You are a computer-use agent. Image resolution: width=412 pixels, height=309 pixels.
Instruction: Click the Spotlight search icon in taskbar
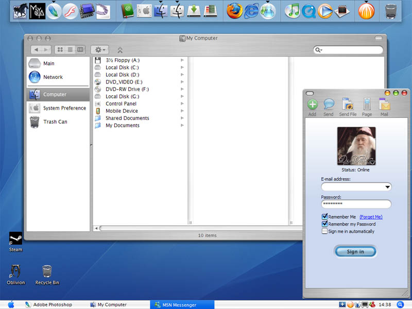(x=400, y=305)
